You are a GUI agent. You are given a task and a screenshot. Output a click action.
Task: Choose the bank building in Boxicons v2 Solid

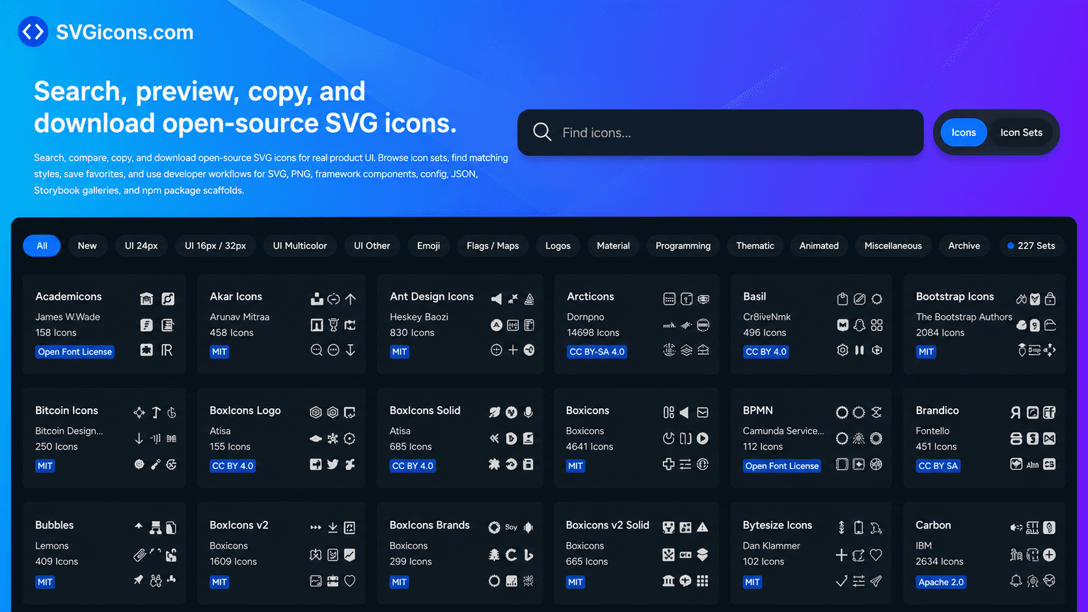pos(668,581)
